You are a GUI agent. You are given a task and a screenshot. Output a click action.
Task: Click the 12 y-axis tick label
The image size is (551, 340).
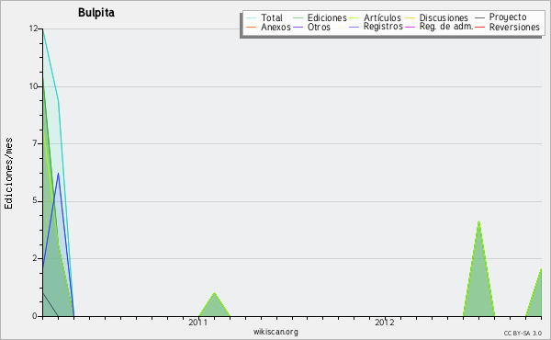point(33,28)
